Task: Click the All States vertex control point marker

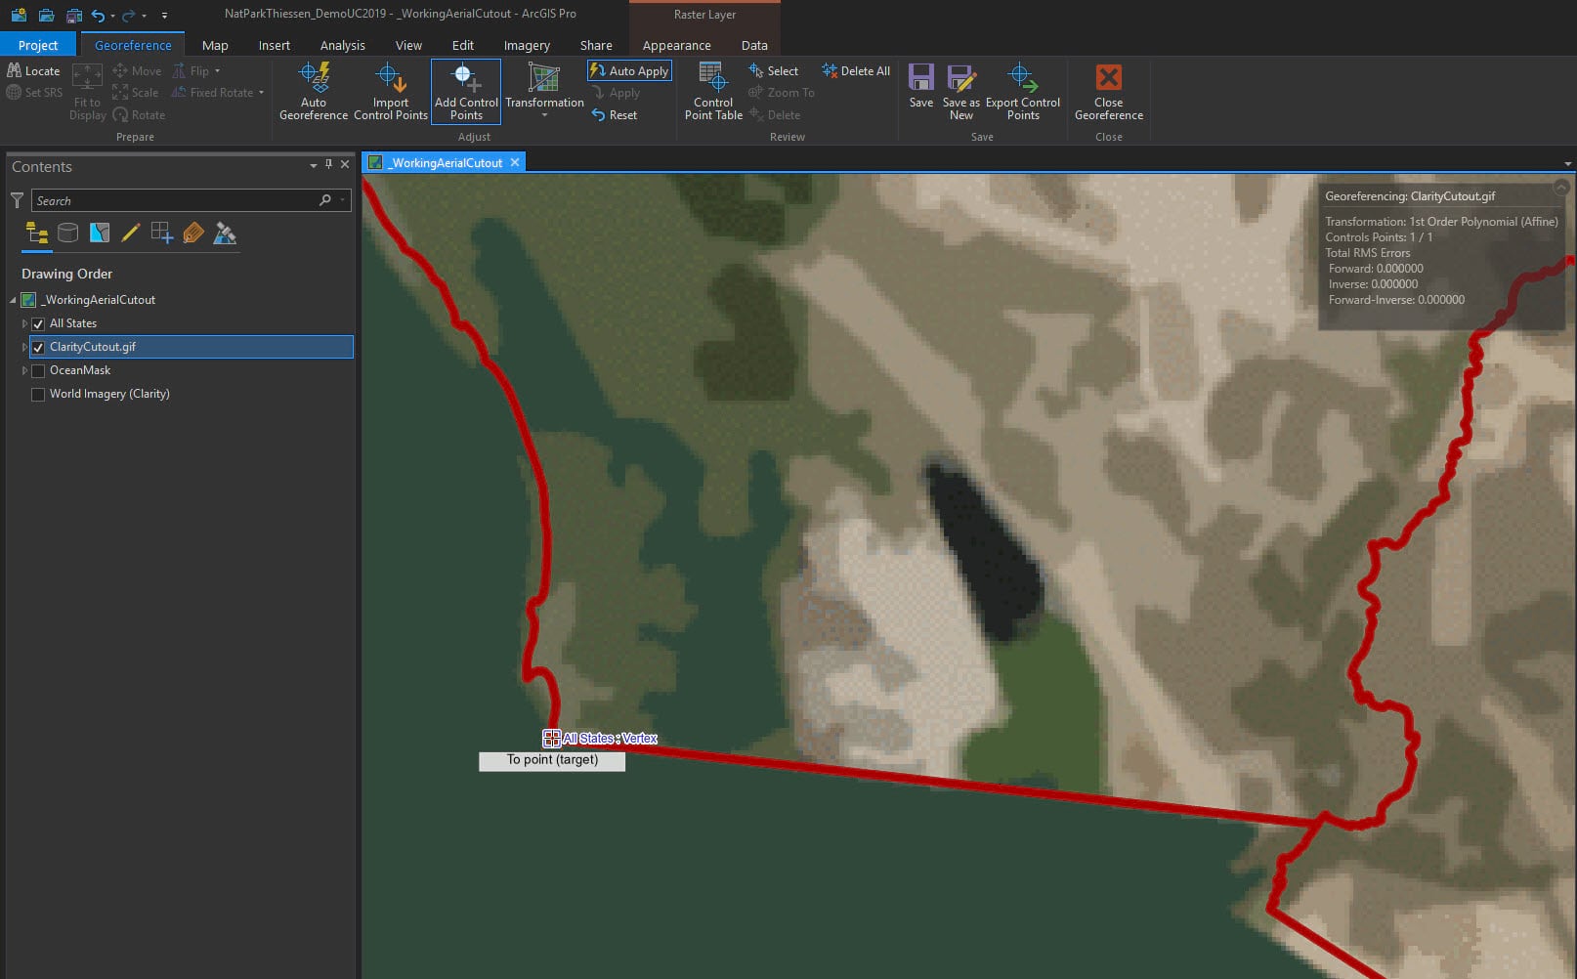Action: coord(551,739)
